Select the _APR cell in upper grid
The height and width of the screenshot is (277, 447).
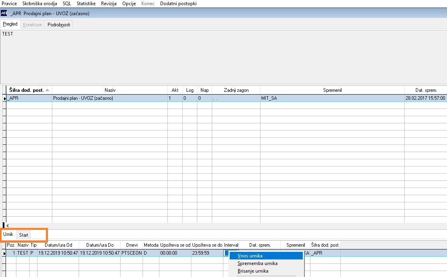[29, 98]
